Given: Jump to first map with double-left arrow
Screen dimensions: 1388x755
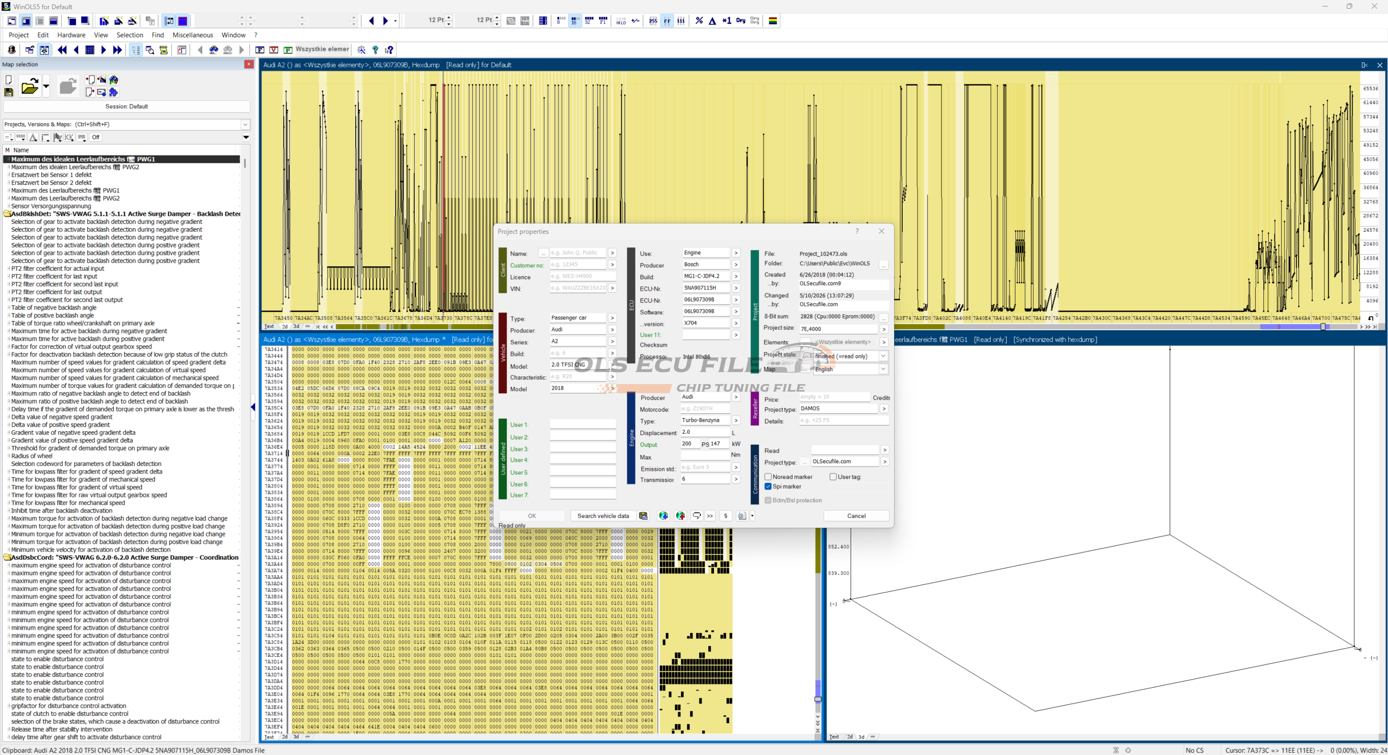Looking at the screenshot, I should (x=62, y=50).
